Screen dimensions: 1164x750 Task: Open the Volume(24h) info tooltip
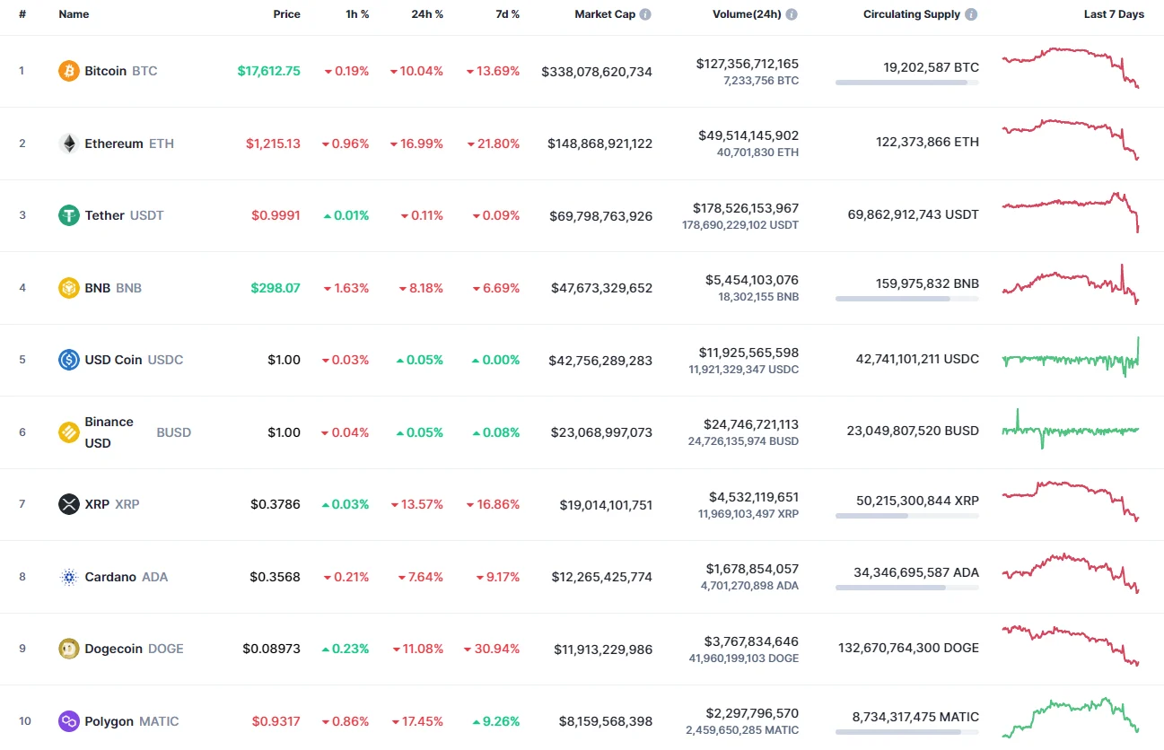tap(790, 13)
